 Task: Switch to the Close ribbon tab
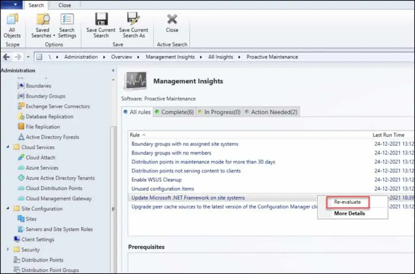pos(64,5)
